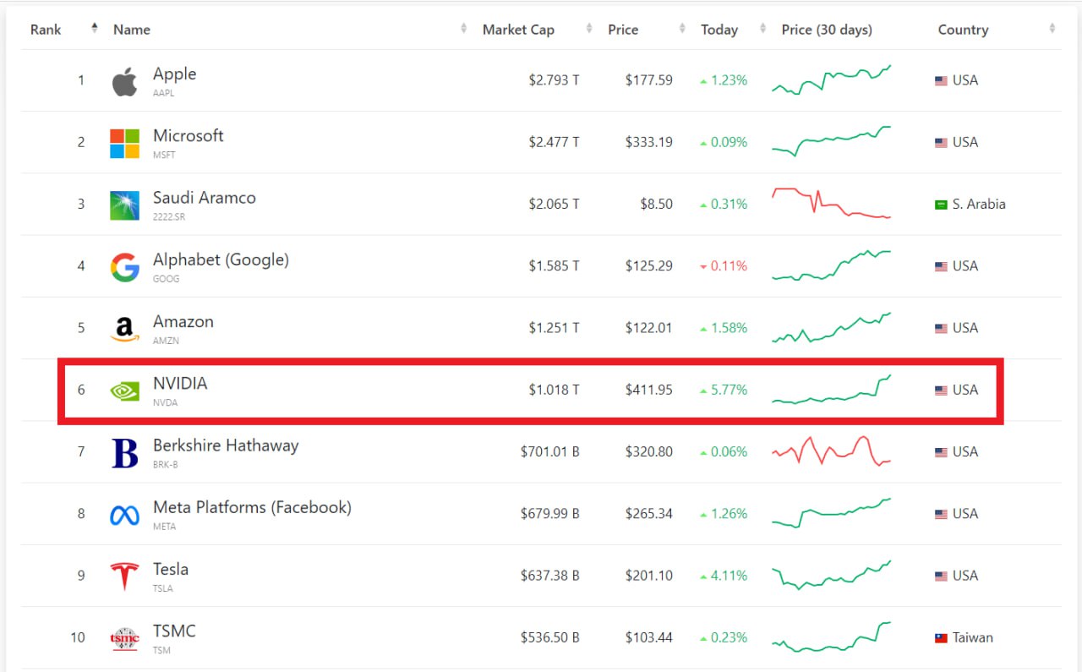Open the Amazon company link
The height and width of the screenshot is (672, 1082).
tap(183, 322)
